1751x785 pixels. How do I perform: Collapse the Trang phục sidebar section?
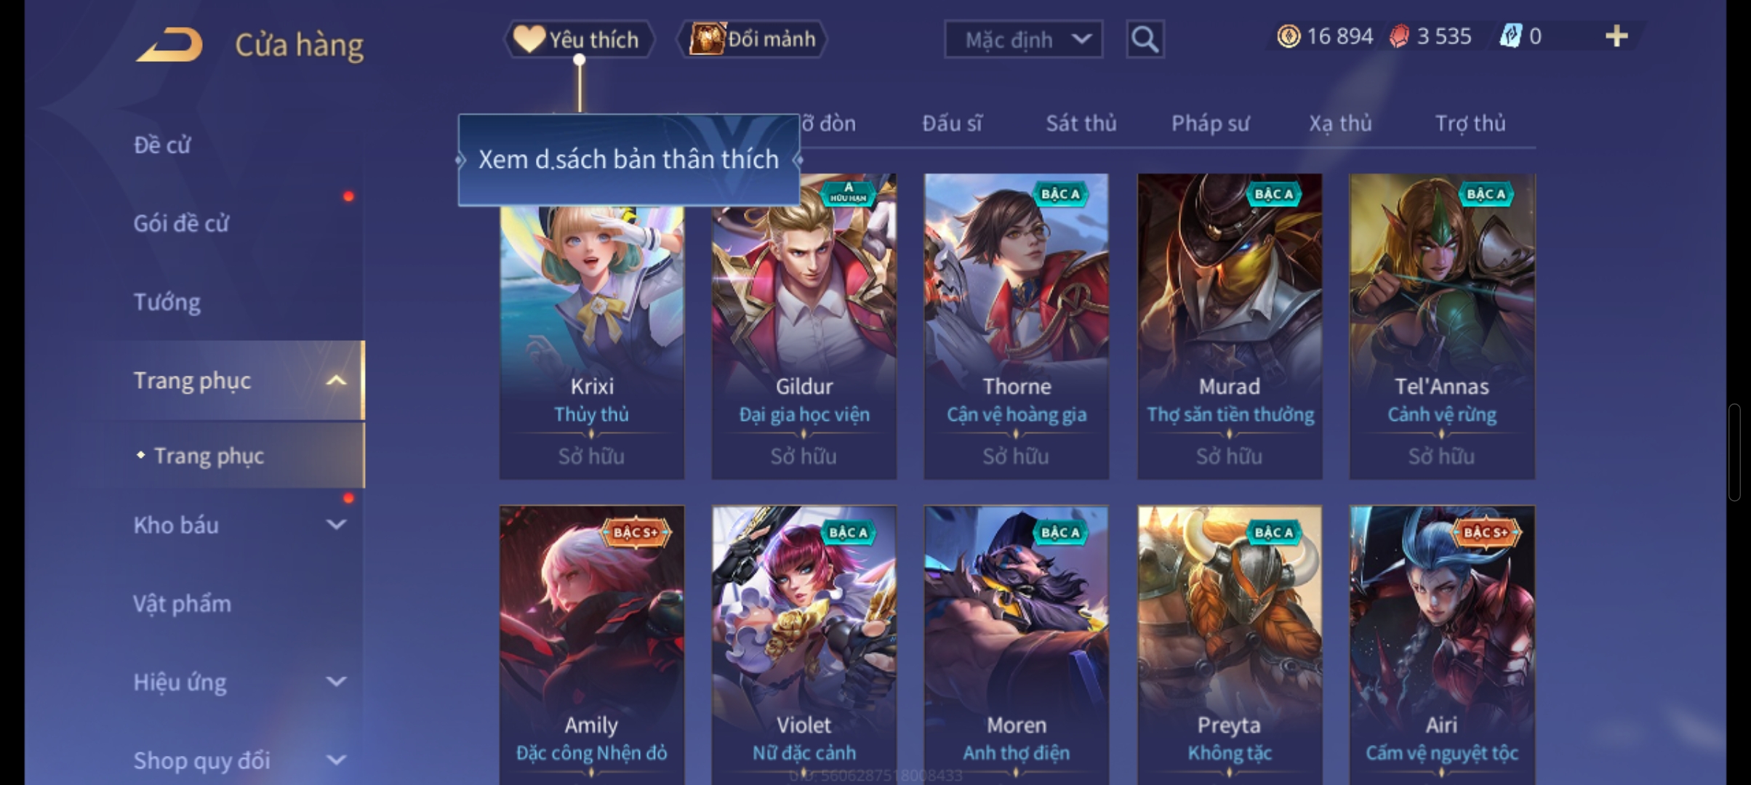tap(336, 380)
